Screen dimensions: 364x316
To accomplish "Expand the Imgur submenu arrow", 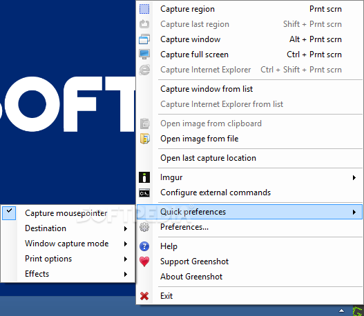I will tap(354, 177).
